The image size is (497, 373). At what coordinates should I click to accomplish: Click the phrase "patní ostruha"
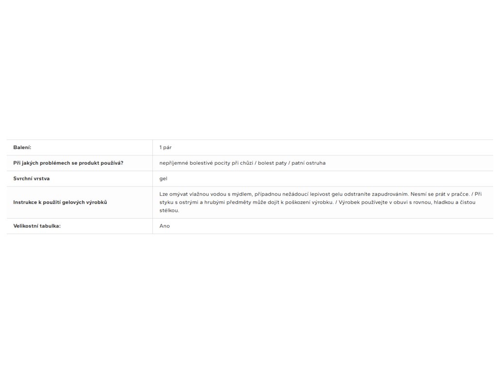[309, 163]
